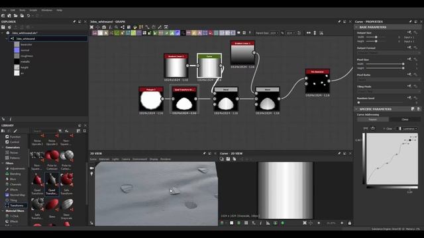Collapse the Filters category in Library
Image resolution: width=424 pixels, height=238 pixels.
(x=3, y=163)
